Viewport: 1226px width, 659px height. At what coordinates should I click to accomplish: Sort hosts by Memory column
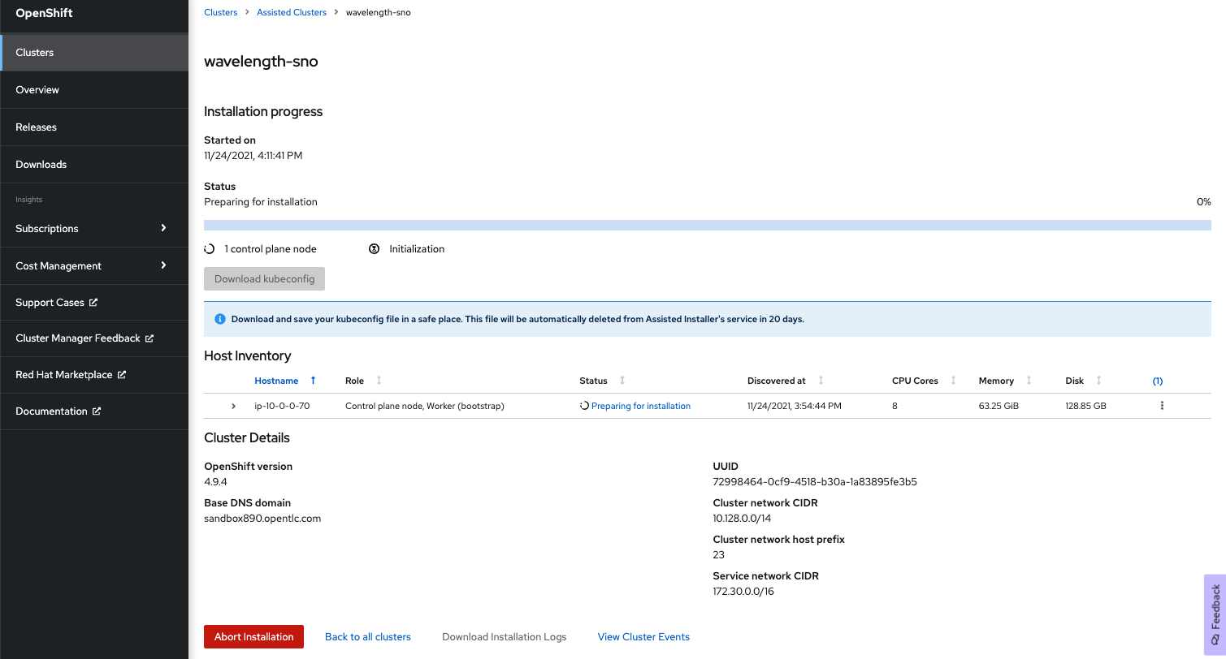(1029, 381)
